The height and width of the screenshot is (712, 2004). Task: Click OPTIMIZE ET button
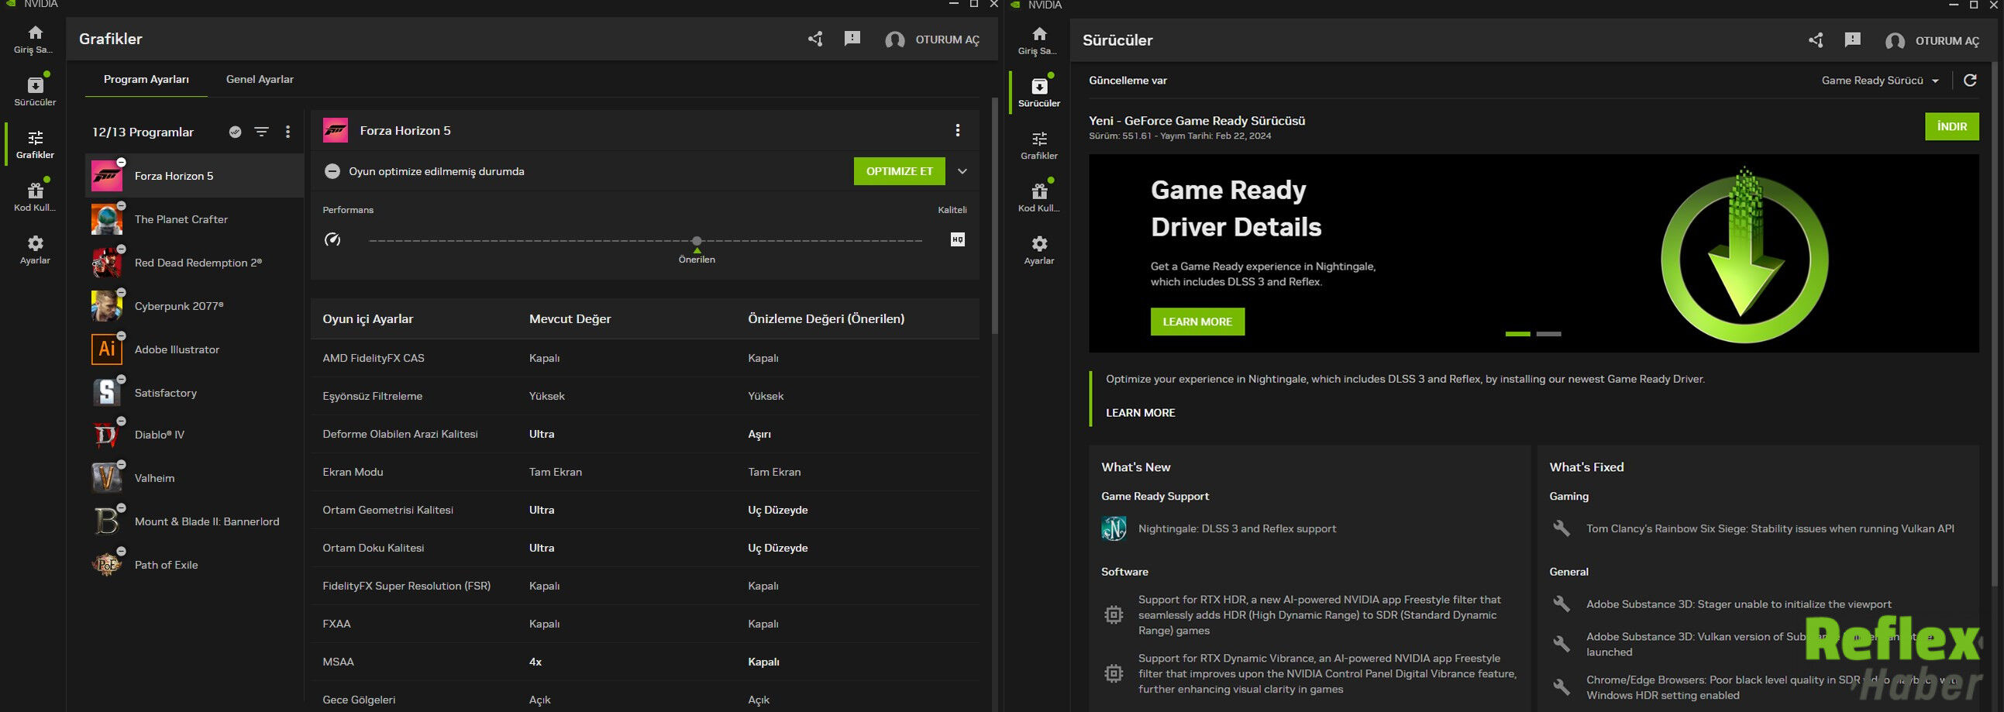899,171
